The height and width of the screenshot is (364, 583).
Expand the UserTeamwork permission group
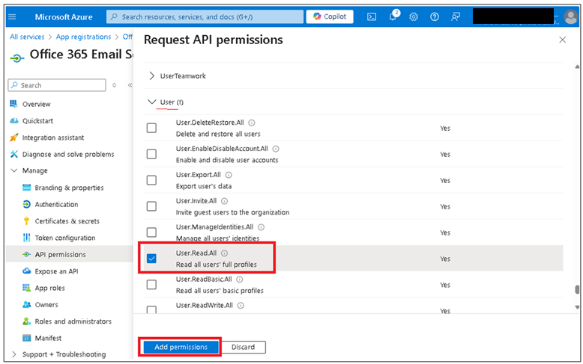[x=151, y=75]
